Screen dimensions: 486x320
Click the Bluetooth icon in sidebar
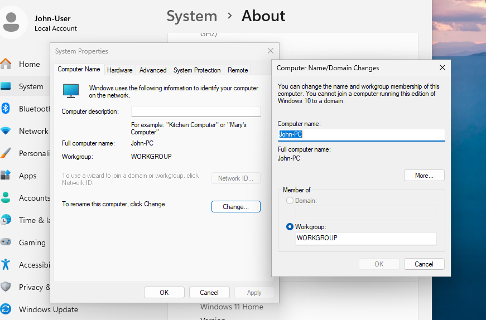tap(6, 109)
